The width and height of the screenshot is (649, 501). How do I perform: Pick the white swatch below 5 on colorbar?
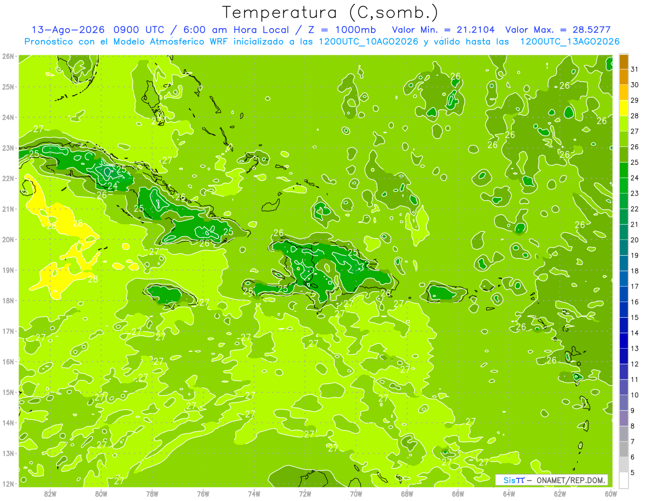click(624, 480)
